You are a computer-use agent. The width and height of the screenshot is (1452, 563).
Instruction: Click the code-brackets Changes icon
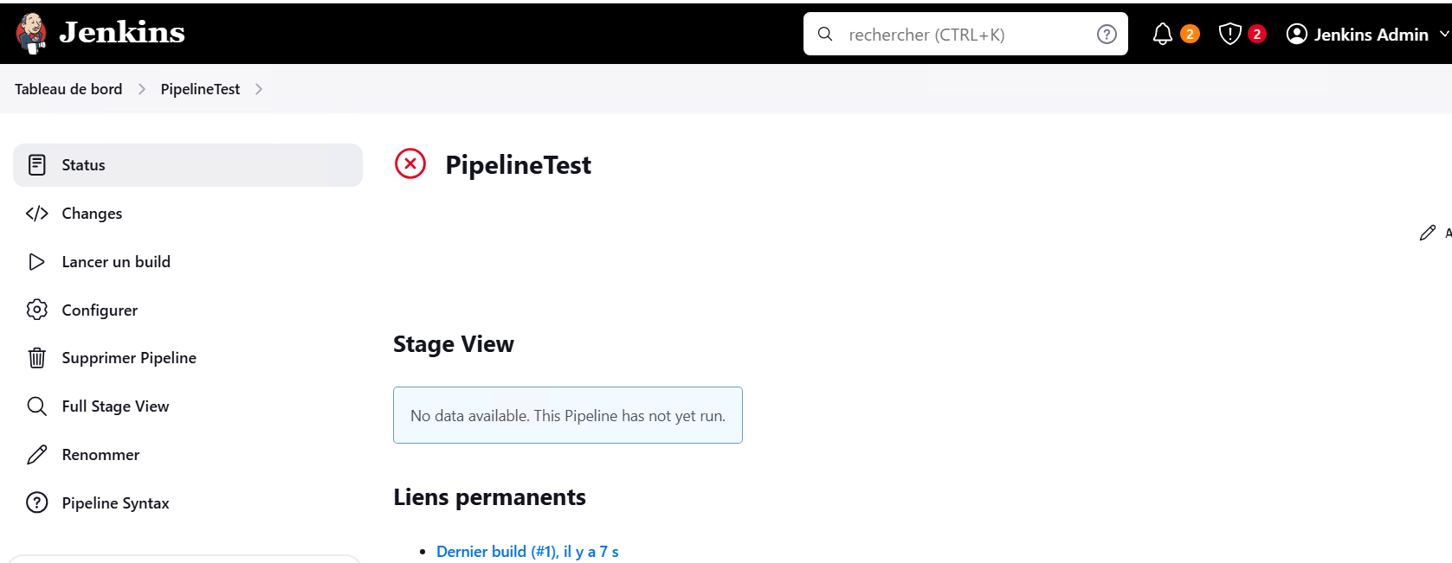click(x=36, y=214)
